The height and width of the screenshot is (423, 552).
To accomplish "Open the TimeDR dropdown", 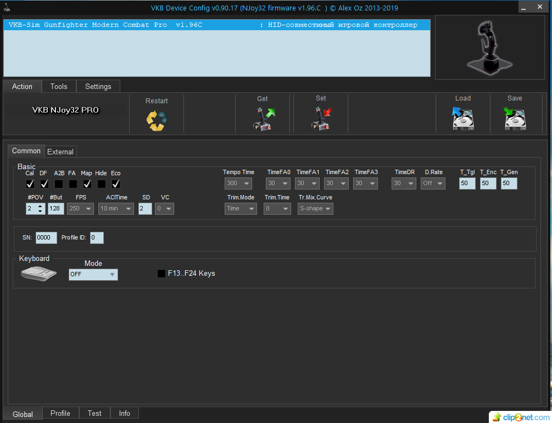I will 404,183.
